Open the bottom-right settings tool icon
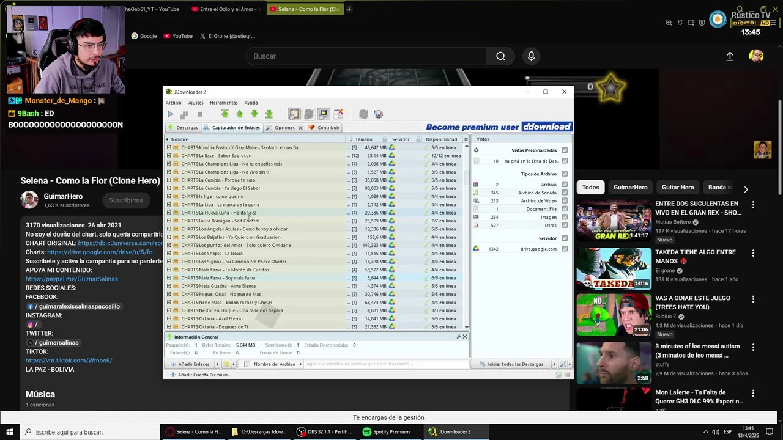Screen dimensions: 783x440 tap(563, 364)
